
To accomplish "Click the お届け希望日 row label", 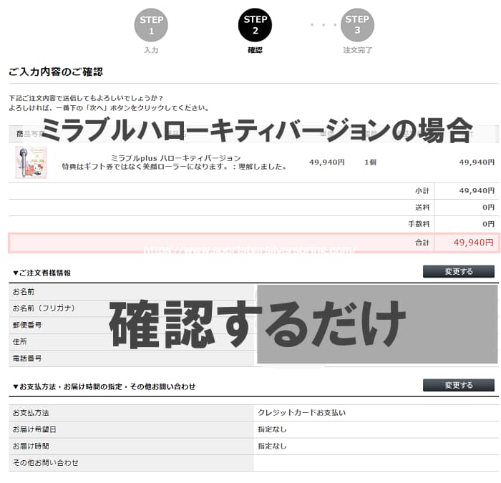I will pyautogui.click(x=34, y=429).
